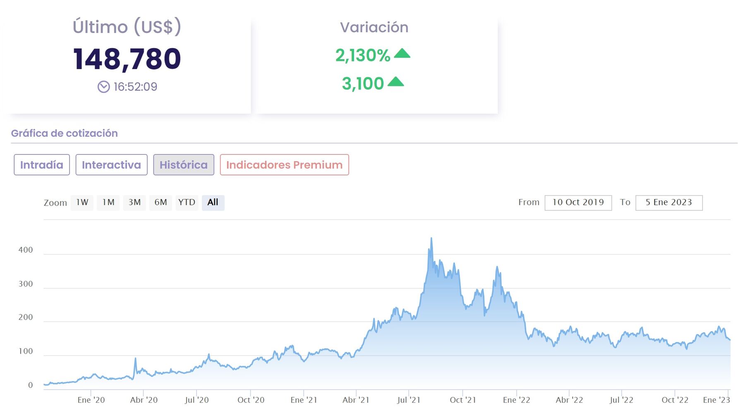The height and width of the screenshot is (413, 743).
Task: Select the Histórica chart tab
Action: tap(184, 165)
